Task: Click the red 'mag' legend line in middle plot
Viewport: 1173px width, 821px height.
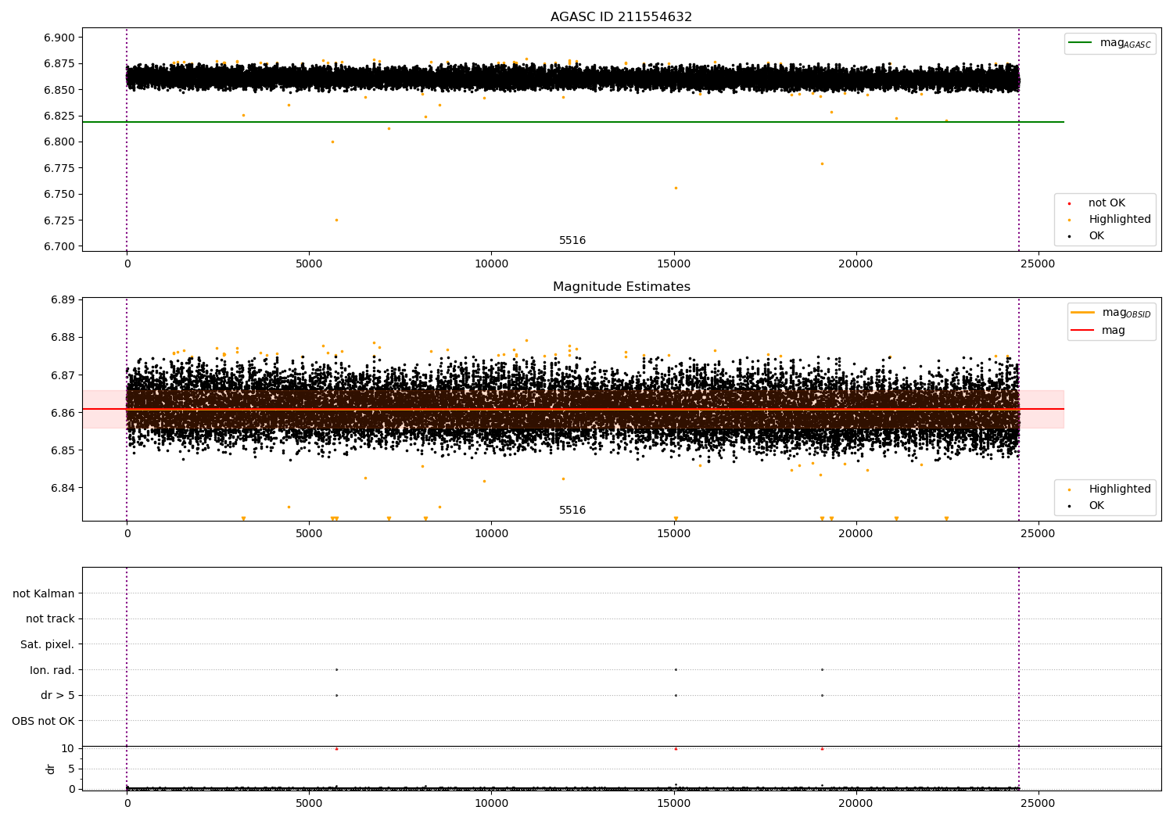Action: [1082, 331]
